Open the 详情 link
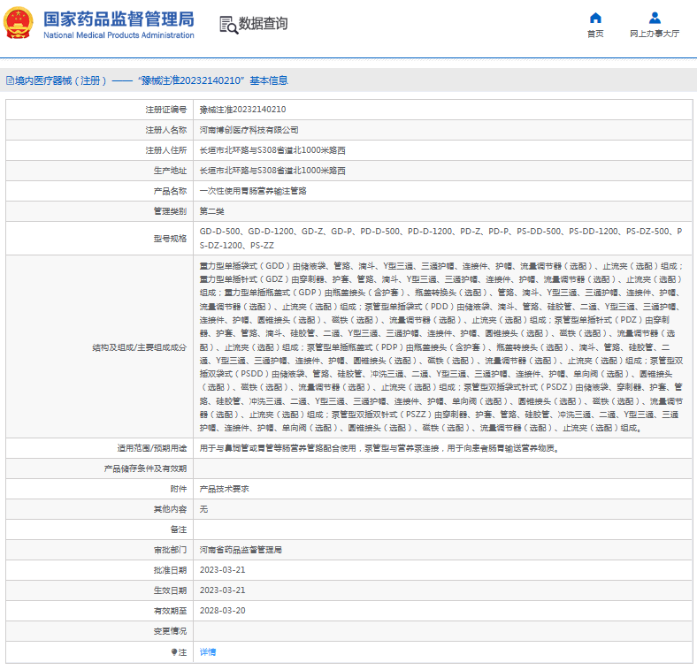The image size is (697, 670). (208, 651)
